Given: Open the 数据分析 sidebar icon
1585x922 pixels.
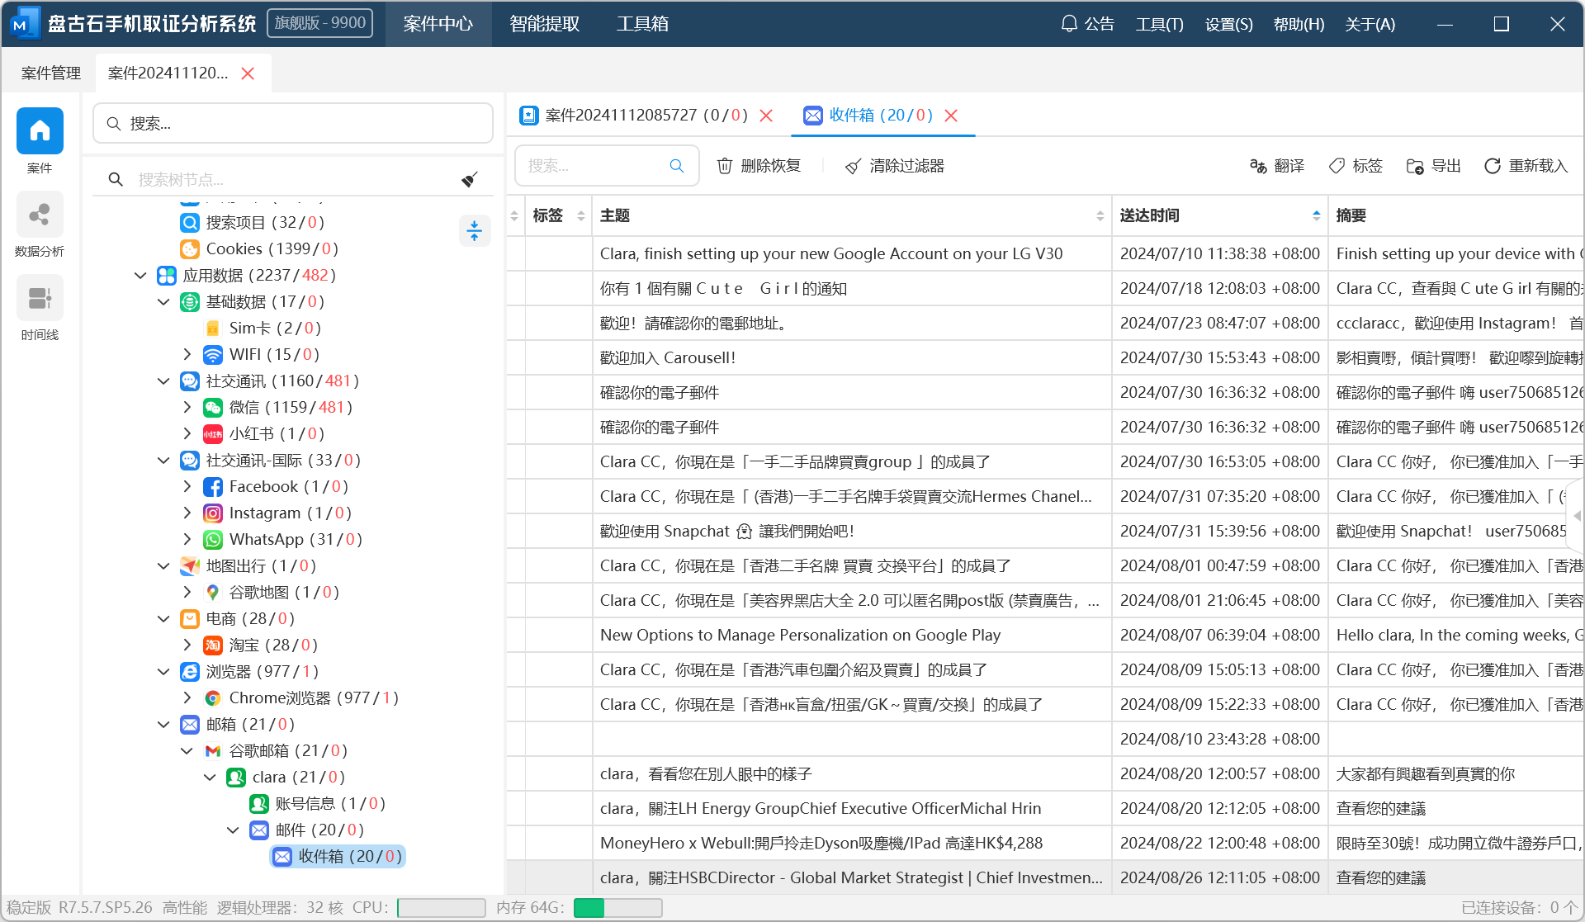Looking at the screenshot, I should point(40,215).
